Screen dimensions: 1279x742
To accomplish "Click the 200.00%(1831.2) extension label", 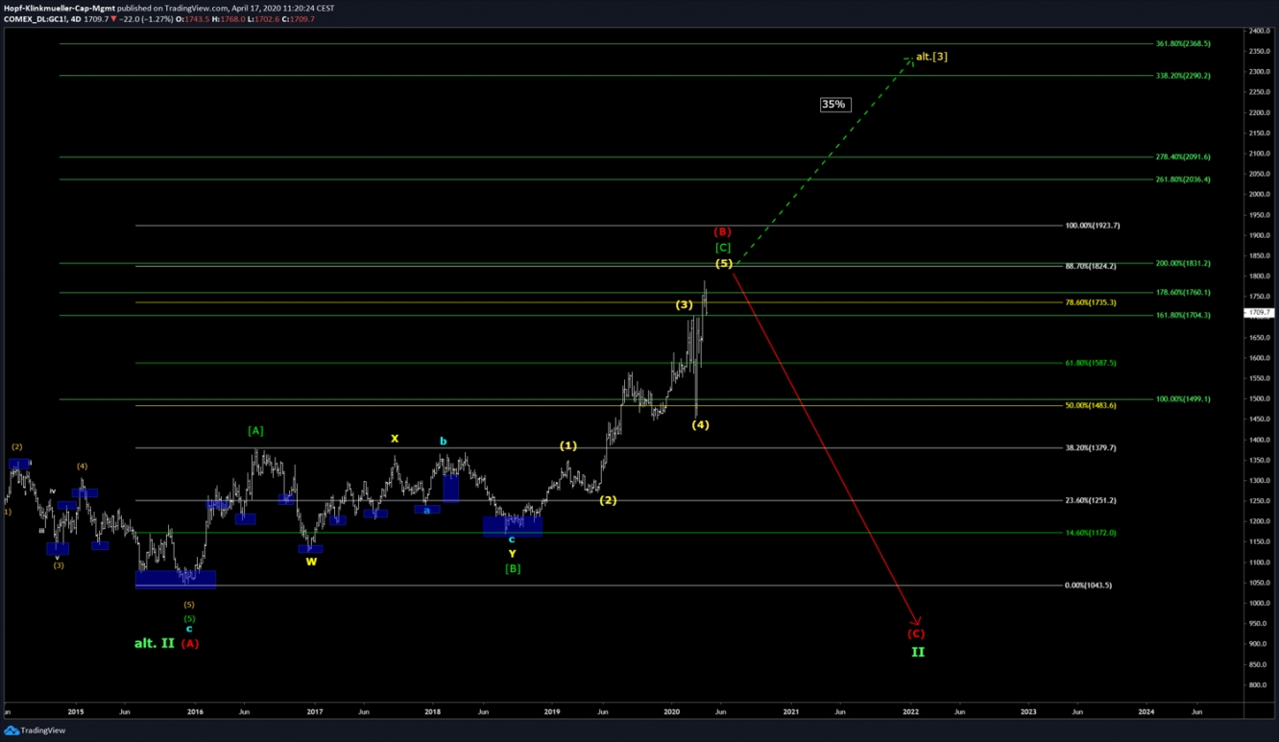I will click(x=1183, y=263).
